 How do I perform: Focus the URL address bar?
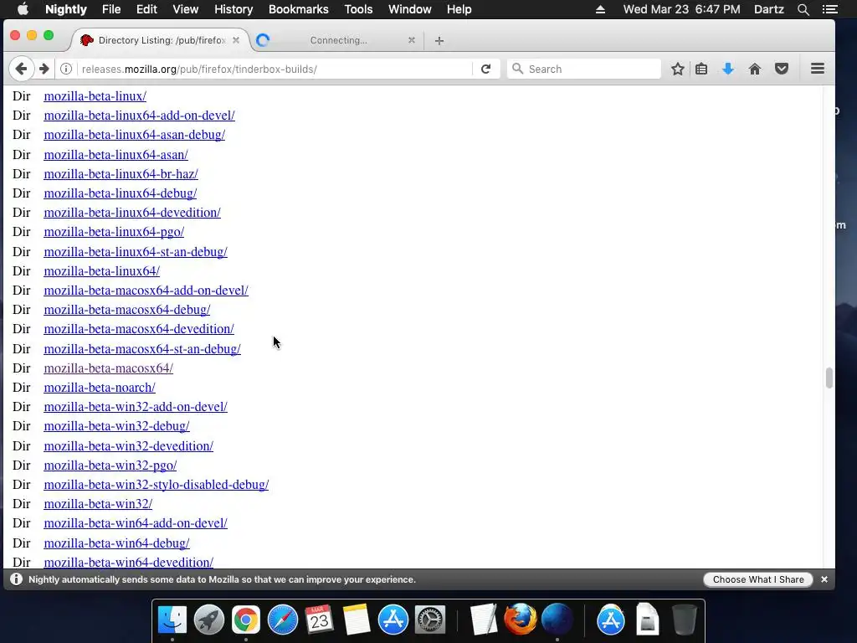click(276, 69)
